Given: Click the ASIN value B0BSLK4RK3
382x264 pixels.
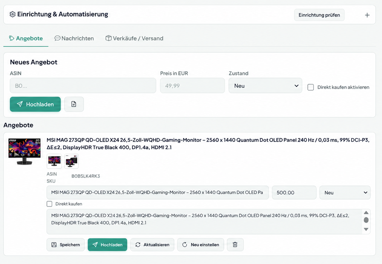Looking at the screenshot, I should 86,176.
